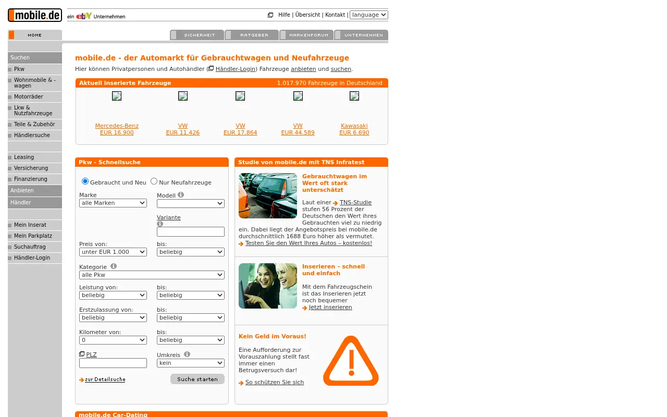This screenshot has width=667, height=417.
Task: Open the Preis von dropdown
Action: tap(113, 252)
